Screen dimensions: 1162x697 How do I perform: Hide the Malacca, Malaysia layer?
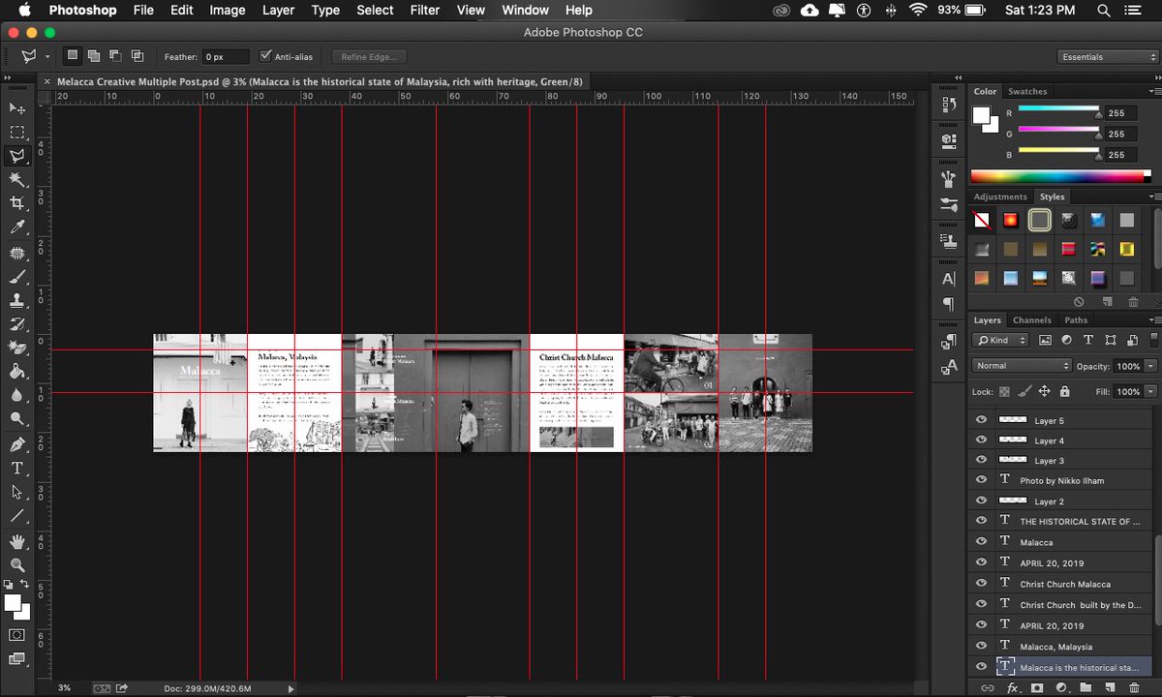coord(982,646)
